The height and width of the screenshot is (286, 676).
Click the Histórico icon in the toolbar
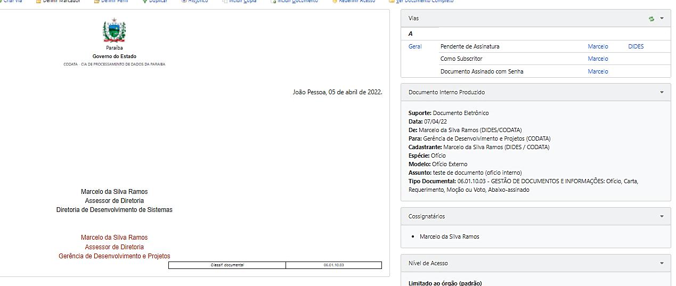point(184,2)
